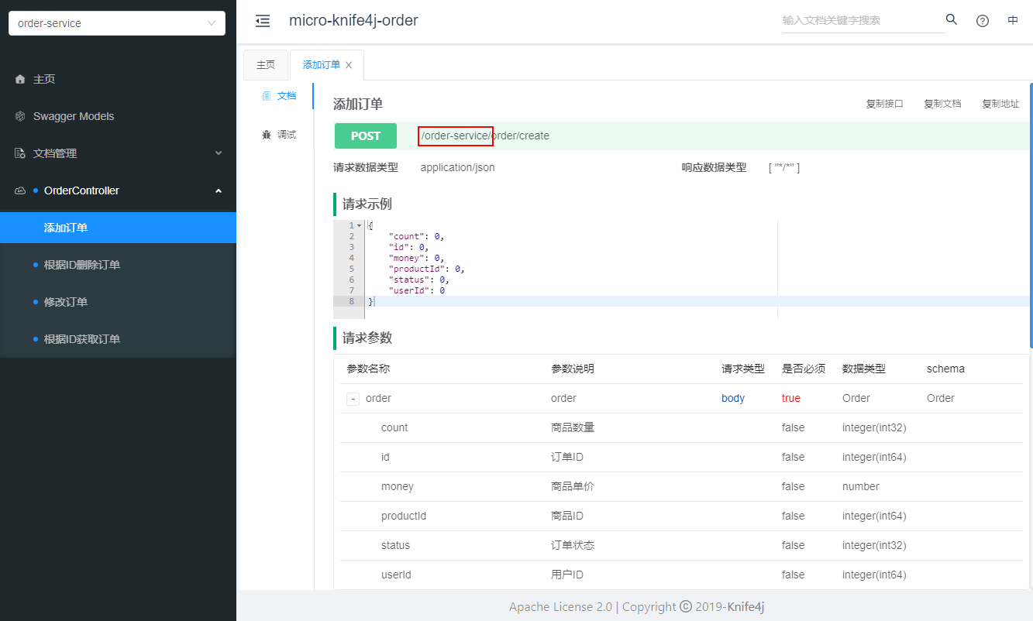
Task: Click the 参数名称 column header
Action: [368, 369]
